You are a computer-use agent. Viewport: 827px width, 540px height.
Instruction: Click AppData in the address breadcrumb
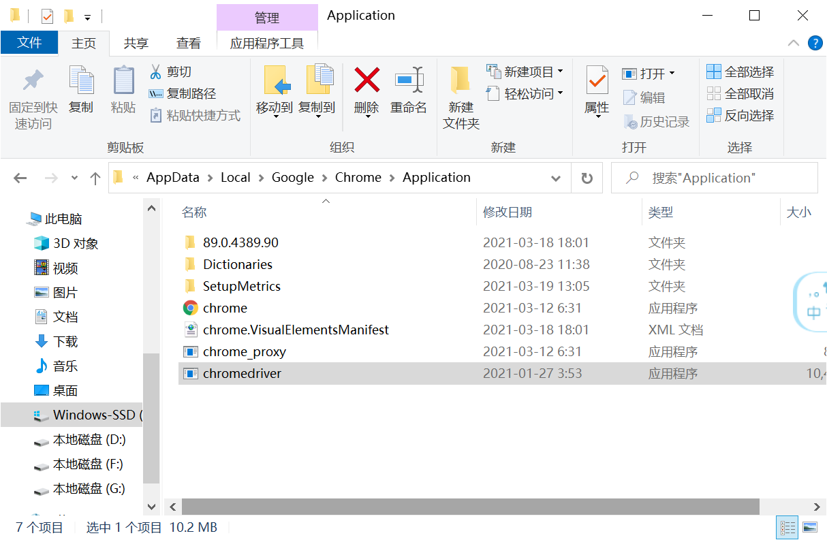[173, 177]
